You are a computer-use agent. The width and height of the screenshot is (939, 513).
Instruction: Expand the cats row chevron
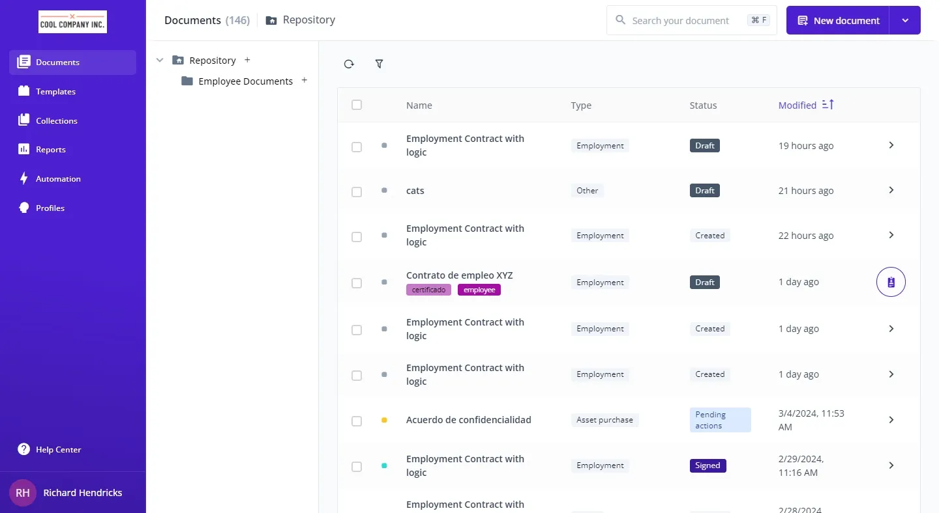pyautogui.click(x=891, y=190)
